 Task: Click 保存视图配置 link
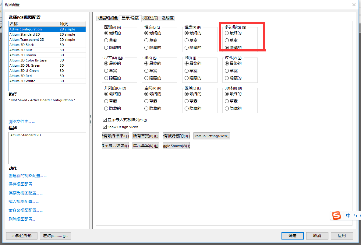pos(20,184)
